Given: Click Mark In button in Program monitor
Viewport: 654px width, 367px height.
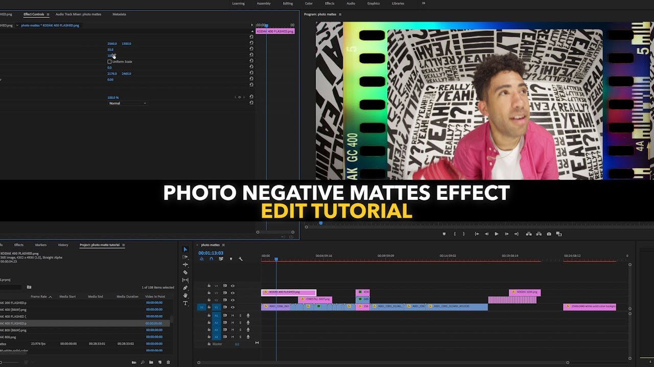Looking at the screenshot, I should click(x=454, y=234).
